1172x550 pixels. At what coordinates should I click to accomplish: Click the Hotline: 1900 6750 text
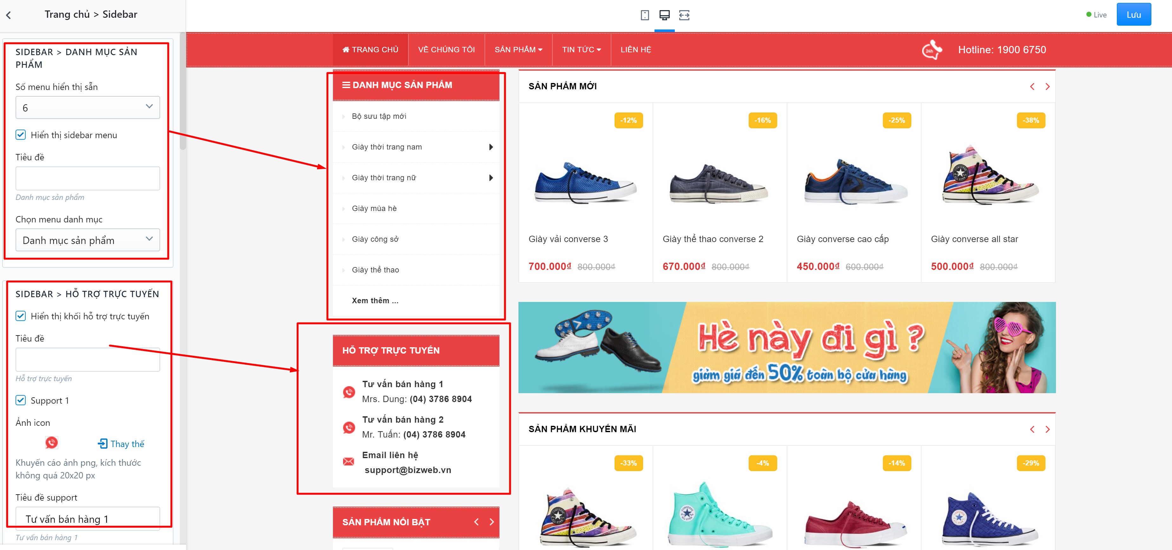1002,50
